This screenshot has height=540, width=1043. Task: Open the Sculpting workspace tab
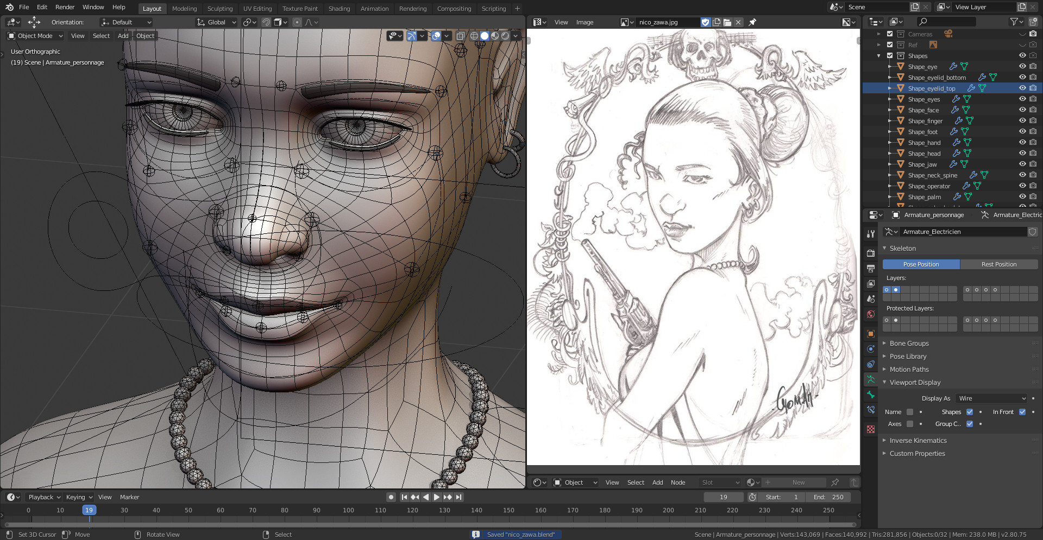[219, 9]
